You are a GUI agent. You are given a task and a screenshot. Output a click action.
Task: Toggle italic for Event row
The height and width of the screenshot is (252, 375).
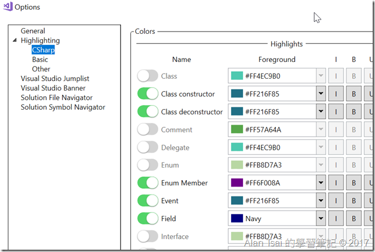[336, 201]
